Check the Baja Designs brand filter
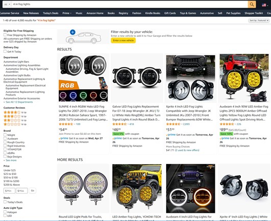 click(5, 156)
